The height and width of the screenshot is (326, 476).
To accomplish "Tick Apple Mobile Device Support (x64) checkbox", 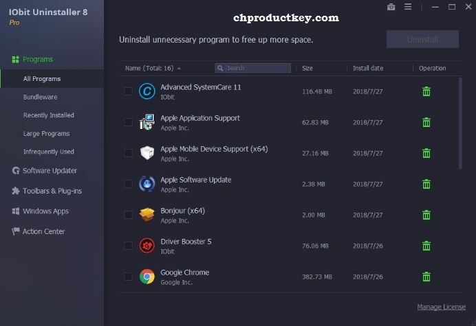I will point(129,153).
